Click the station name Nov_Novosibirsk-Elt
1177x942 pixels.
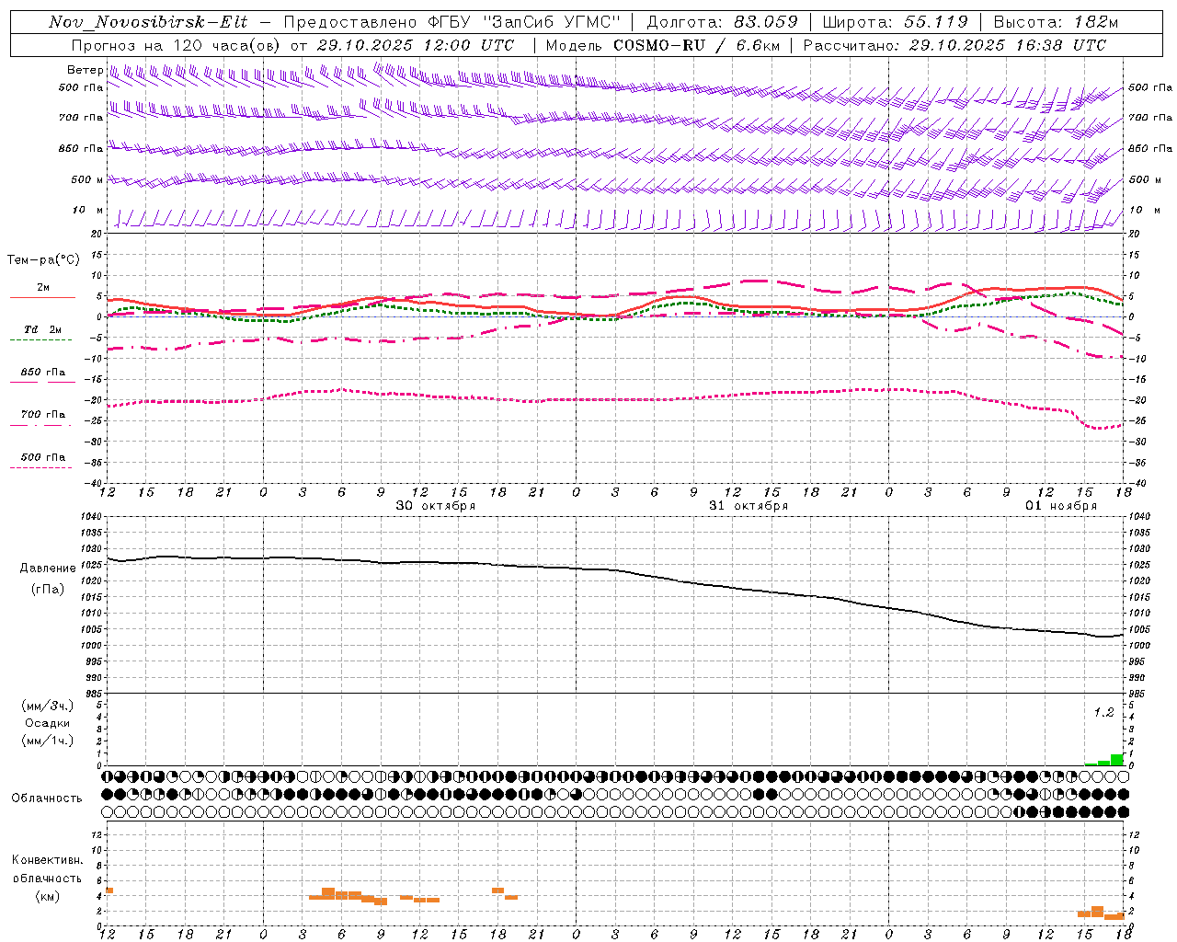point(148,22)
